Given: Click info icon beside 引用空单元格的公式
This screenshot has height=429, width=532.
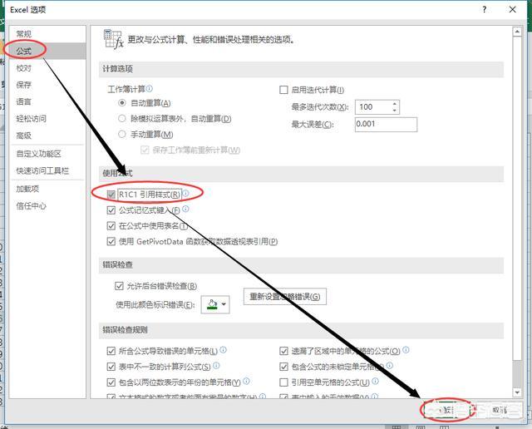Looking at the screenshot, I should [x=375, y=381].
